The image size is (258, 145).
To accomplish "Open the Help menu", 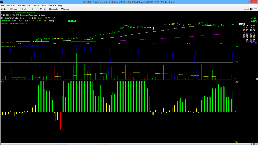I will [x=60, y=5].
